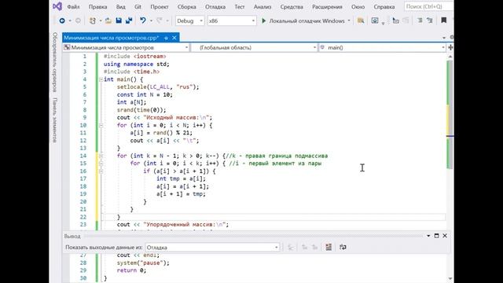The height and width of the screenshot is (283, 503).
Task: Open the Сборка menu
Action: 187,7
